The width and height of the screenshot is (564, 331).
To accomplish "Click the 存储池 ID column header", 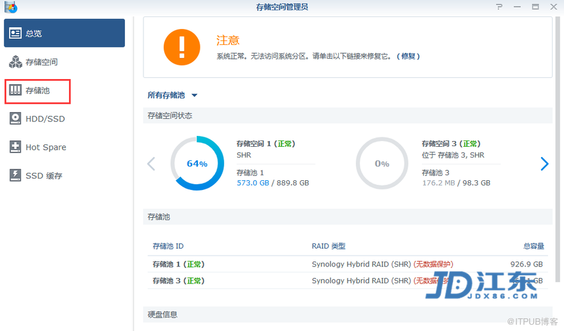I will pos(168,246).
